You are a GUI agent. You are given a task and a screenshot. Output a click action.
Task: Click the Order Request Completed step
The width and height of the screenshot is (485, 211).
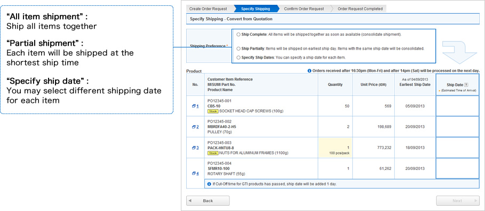pos(360,9)
